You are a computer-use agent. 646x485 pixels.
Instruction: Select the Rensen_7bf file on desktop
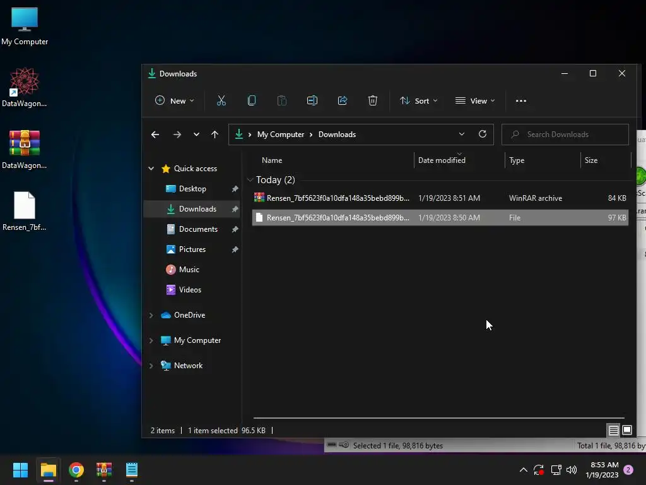[25, 211]
